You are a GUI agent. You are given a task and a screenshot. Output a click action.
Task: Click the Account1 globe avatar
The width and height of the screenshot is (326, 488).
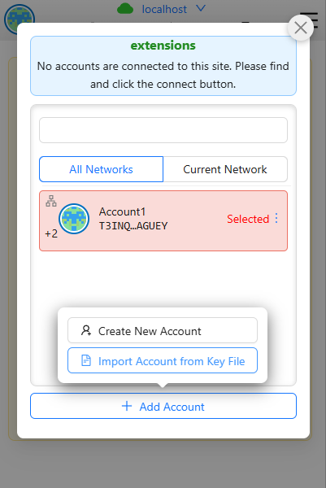pos(74,219)
